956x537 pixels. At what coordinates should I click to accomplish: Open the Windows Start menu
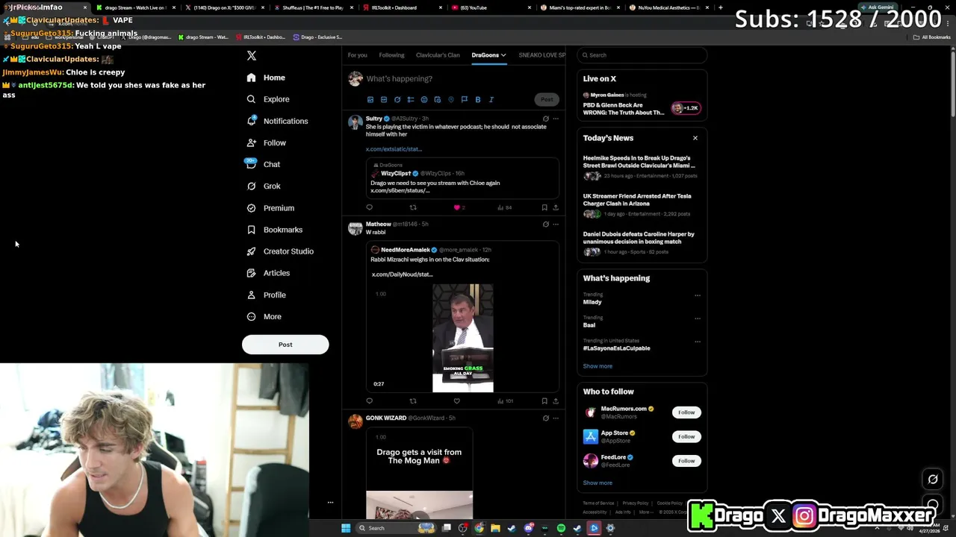point(346,528)
